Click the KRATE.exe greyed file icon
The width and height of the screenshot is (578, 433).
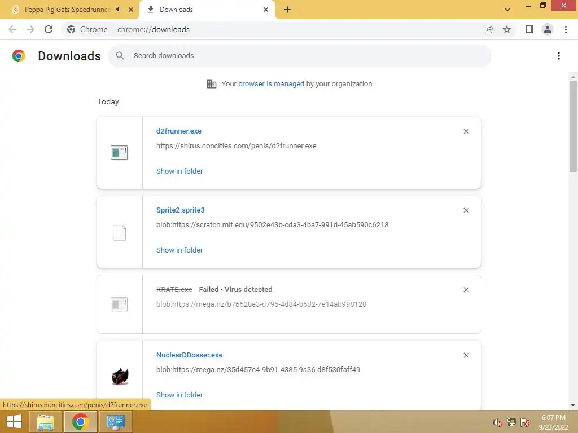click(119, 304)
